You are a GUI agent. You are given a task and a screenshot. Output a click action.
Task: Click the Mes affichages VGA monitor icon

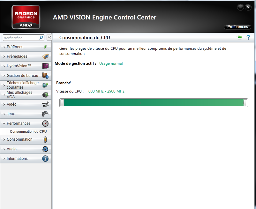click(x=45, y=95)
